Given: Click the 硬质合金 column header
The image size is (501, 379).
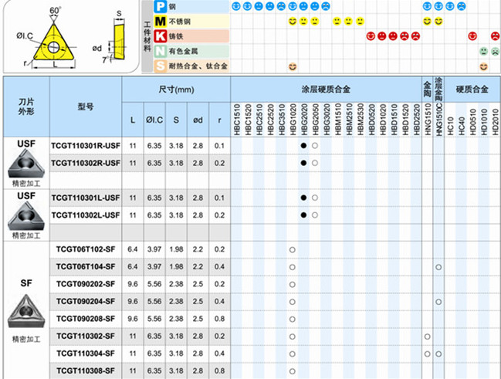Looking at the screenshot, I should click(472, 90).
